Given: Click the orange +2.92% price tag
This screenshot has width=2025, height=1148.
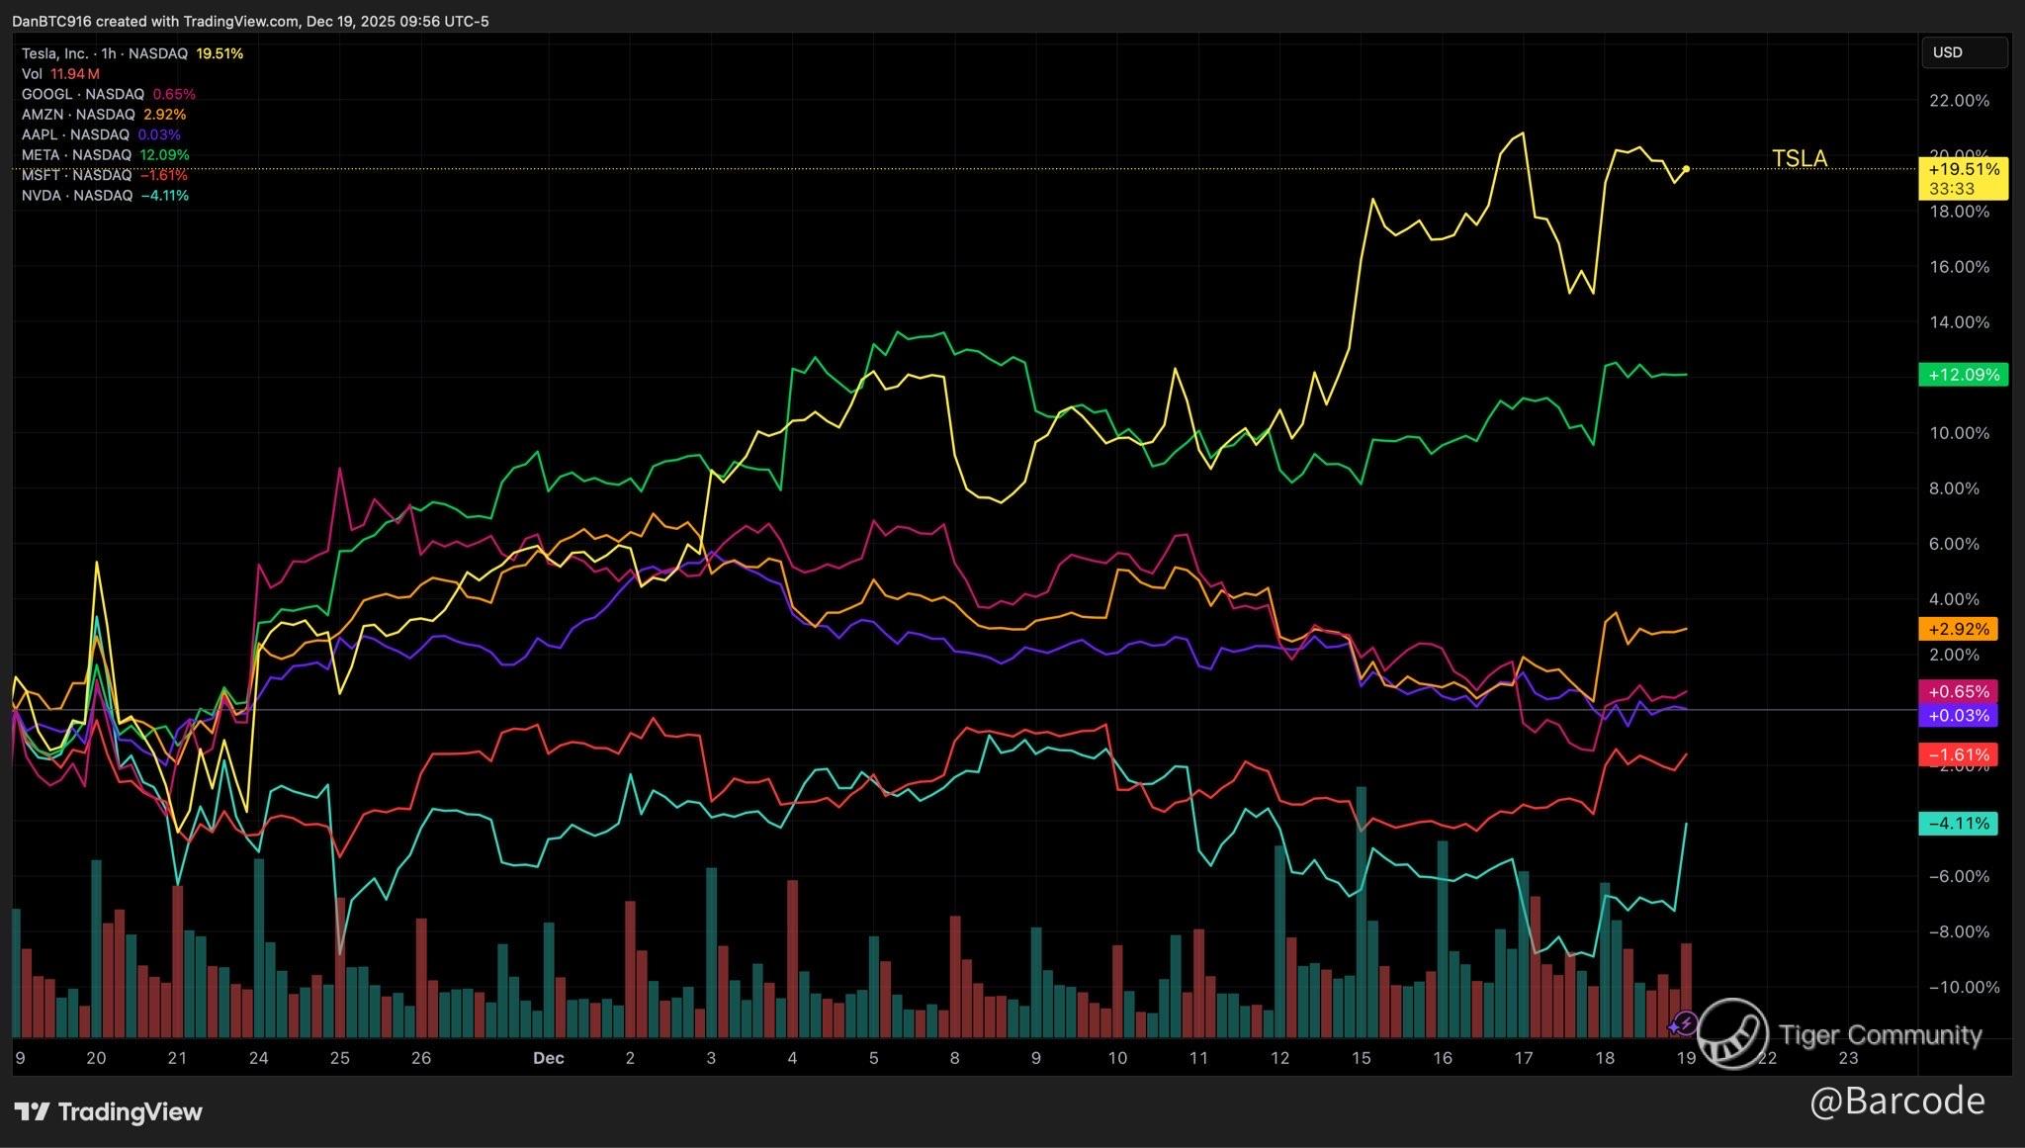Looking at the screenshot, I should [x=1957, y=629].
